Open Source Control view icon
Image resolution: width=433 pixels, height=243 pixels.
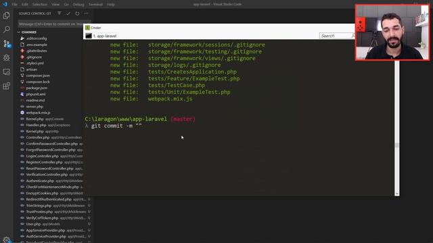click(7, 43)
